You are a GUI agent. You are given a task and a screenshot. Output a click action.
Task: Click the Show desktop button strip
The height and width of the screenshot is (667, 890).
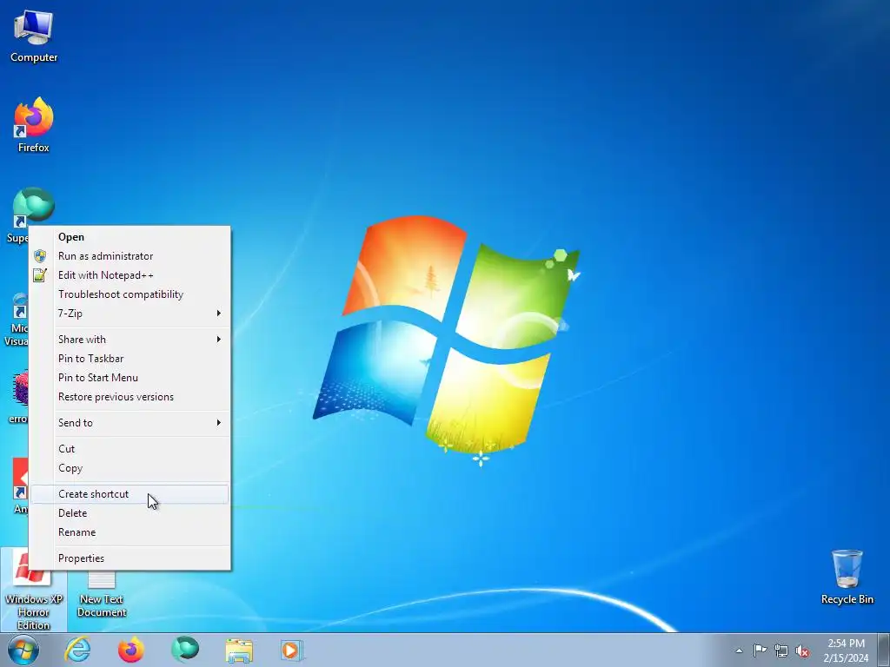pos(883,650)
